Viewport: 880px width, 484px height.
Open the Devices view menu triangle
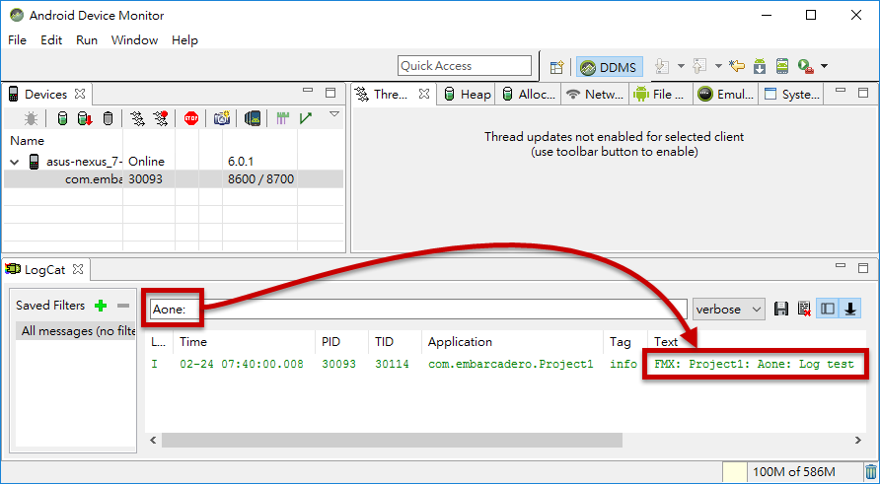coord(334,114)
